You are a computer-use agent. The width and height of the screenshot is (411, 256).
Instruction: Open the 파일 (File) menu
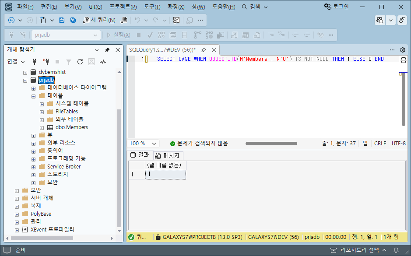[25, 7]
